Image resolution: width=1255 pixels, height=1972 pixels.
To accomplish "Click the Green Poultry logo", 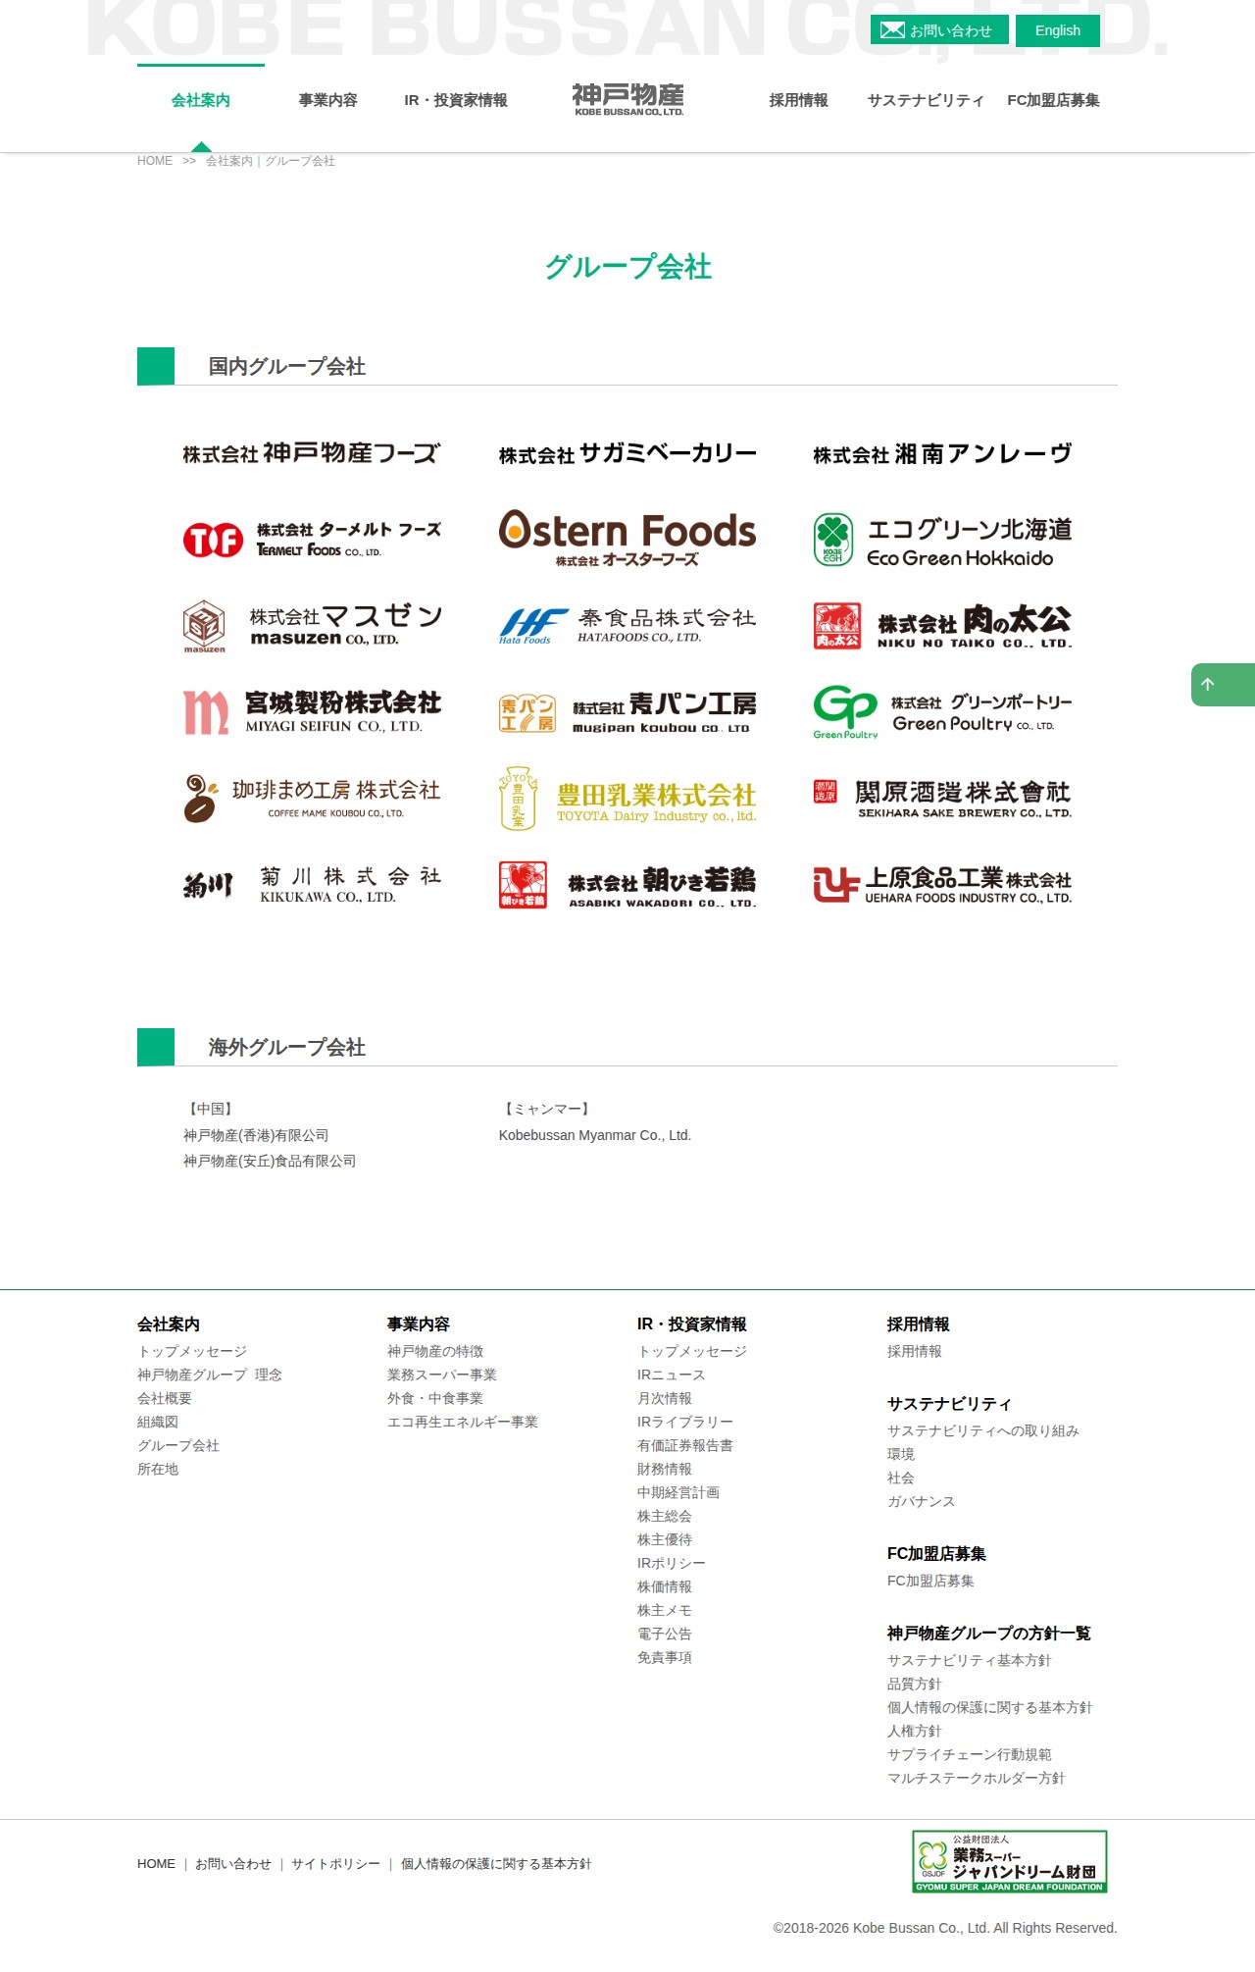I will (942, 712).
